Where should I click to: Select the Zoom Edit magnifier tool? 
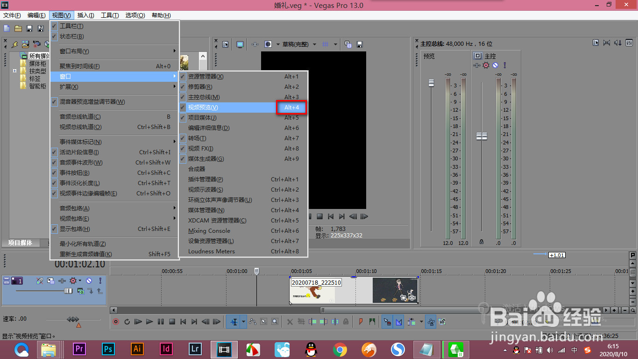(275, 322)
